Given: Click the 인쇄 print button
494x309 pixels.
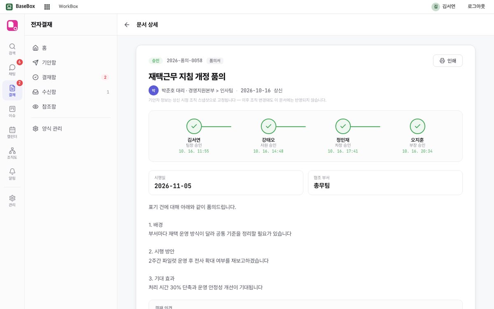Looking at the screenshot, I should [x=447, y=61].
